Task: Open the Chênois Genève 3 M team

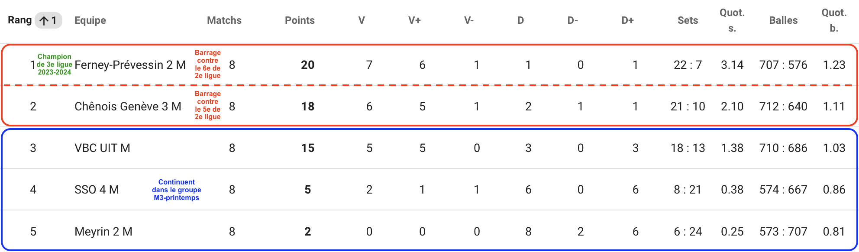Action: [x=128, y=107]
